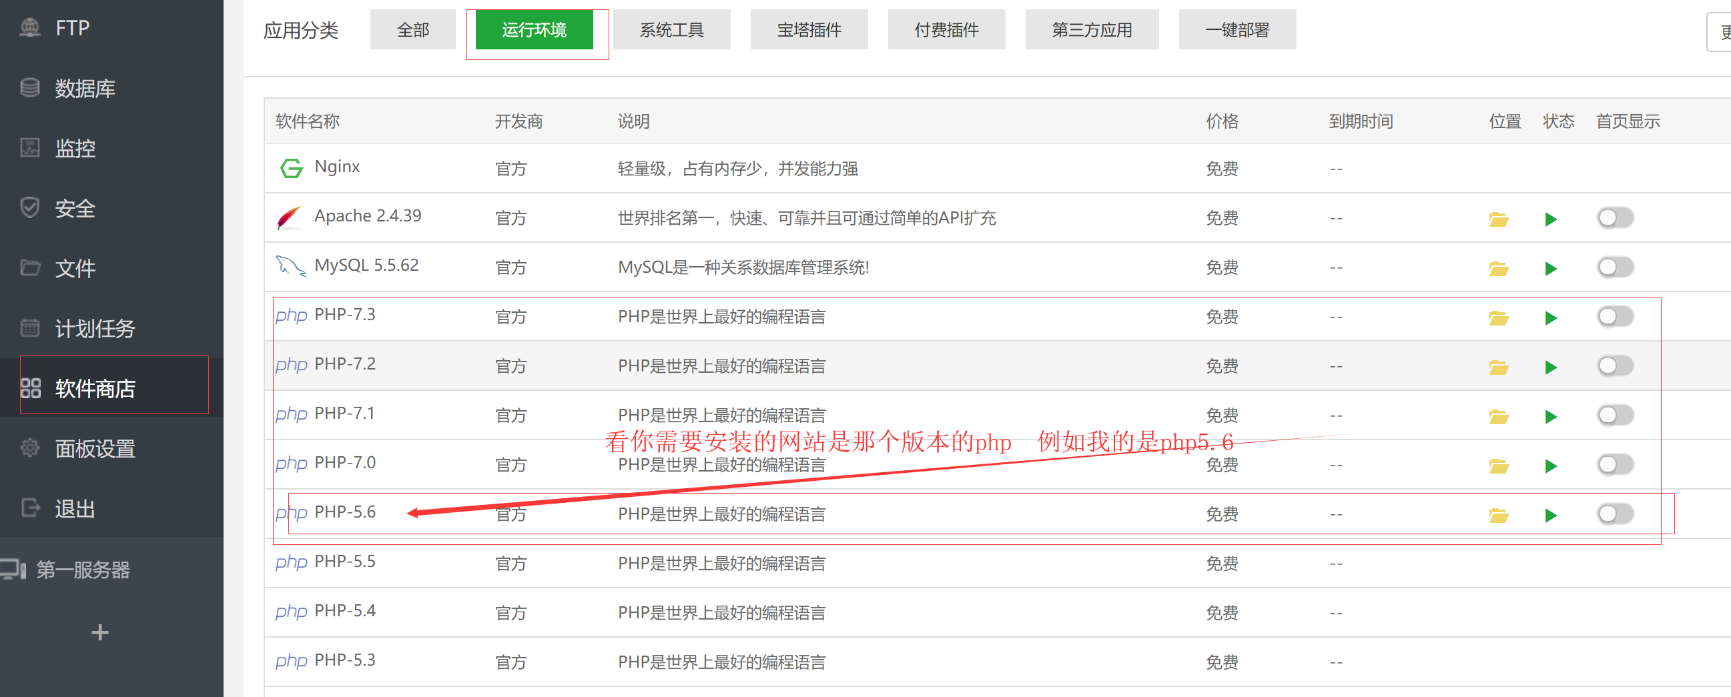Screen dimensions: 1731x697
Task: Switch to 一键部署 category
Action: [1237, 29]
